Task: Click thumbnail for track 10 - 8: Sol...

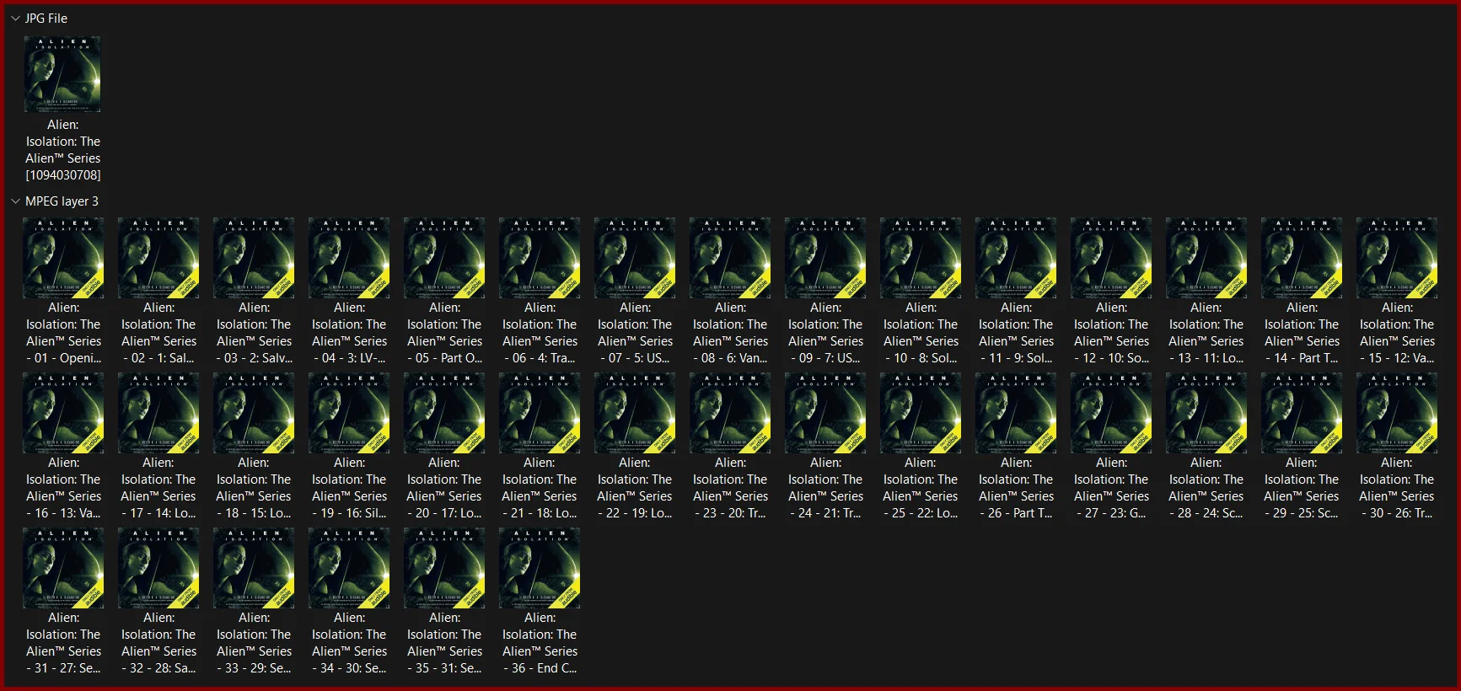Action: click(921, 257)
